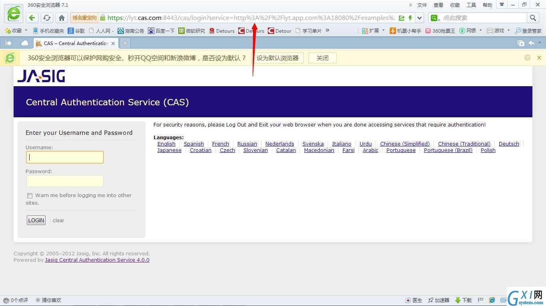Expand the 扩展 extensions dropdown
The width and height of the screenshot is (546, 306).
coord(383,30)
